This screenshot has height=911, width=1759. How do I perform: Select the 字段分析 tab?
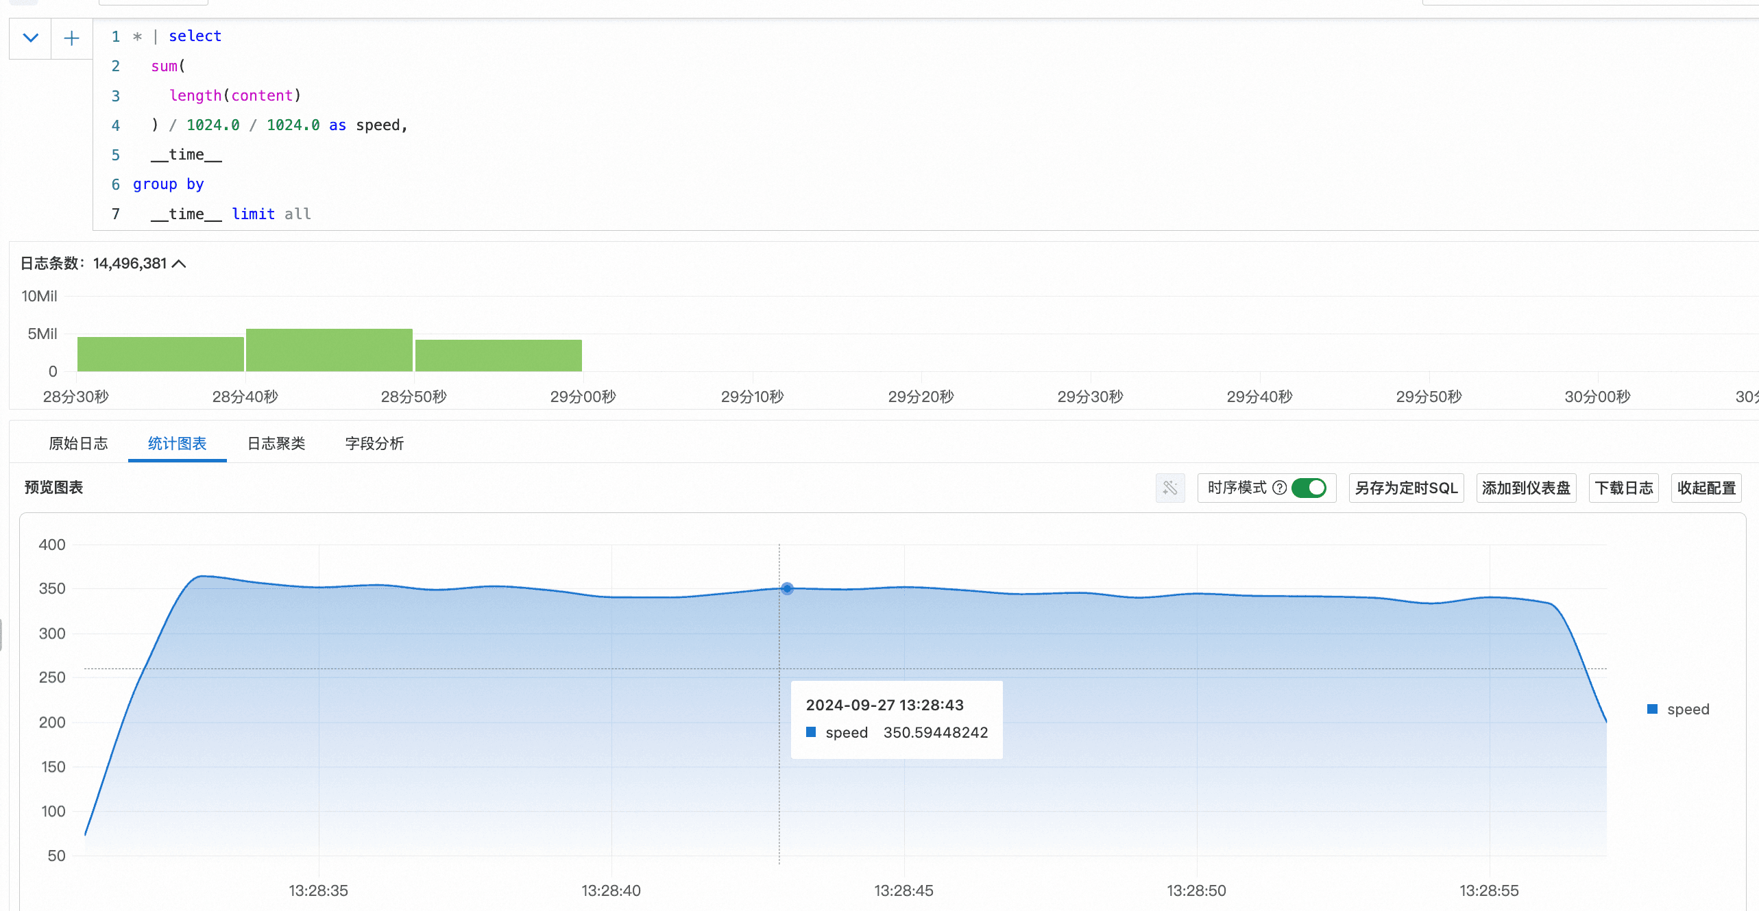374,443
